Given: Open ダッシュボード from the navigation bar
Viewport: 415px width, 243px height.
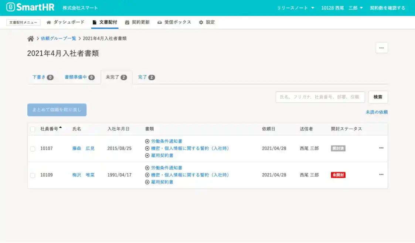Looking at the screenshot, I should pyautogui.click(x=65, y=22).
